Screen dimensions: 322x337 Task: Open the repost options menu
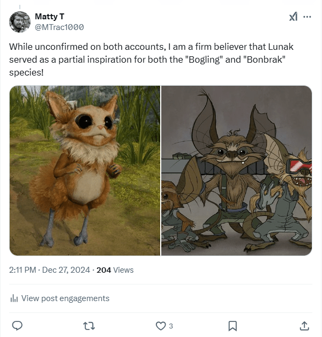click(89, 325)
